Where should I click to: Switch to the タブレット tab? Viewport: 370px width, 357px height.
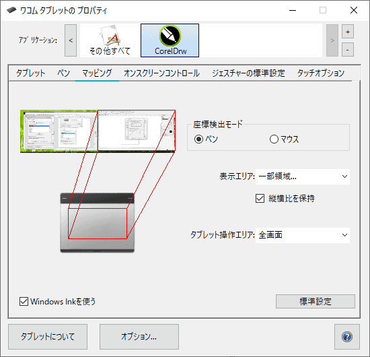click(x=30, y=73)
